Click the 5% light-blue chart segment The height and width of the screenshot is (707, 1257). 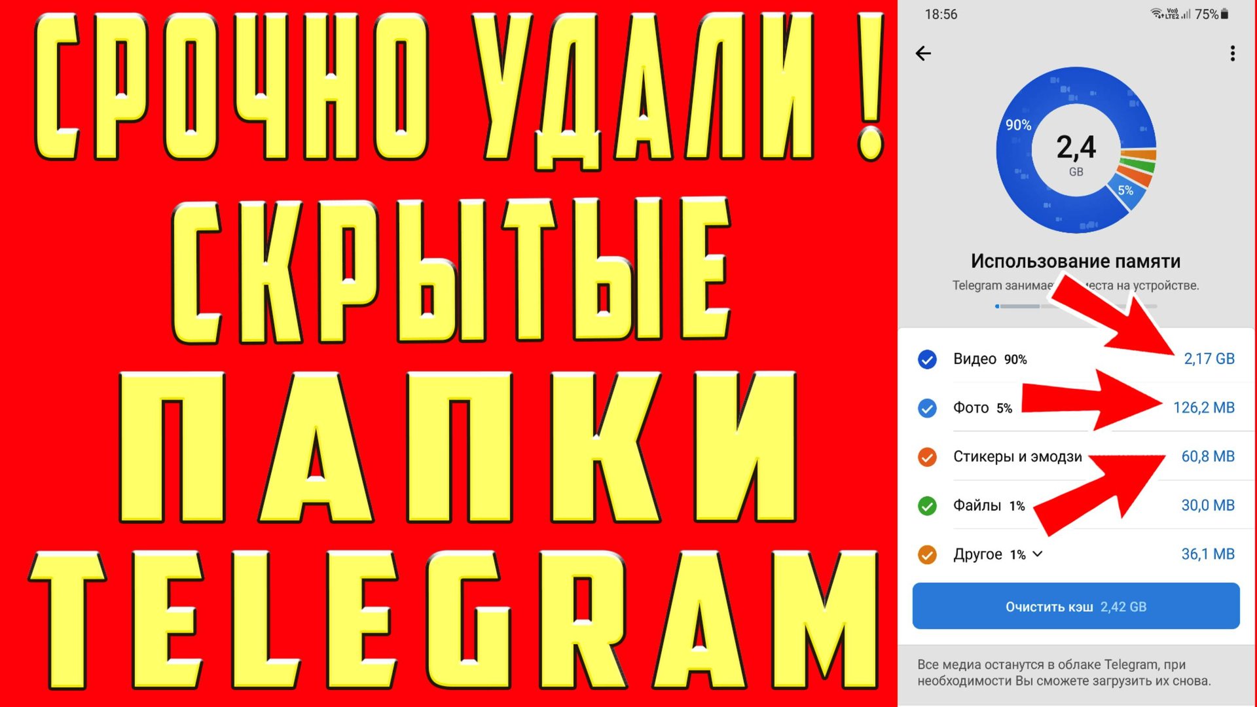(x=1125, y=190)
